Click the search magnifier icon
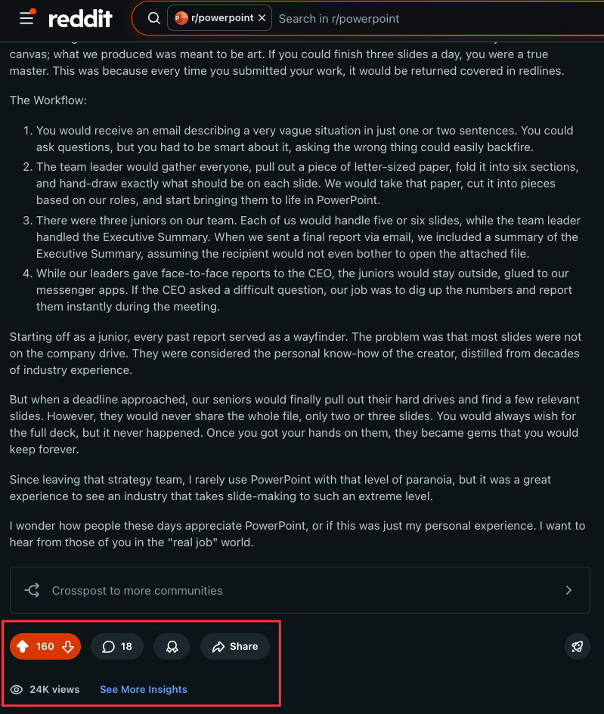This screenshot has height=714, width=604. [x=154, y=18]
